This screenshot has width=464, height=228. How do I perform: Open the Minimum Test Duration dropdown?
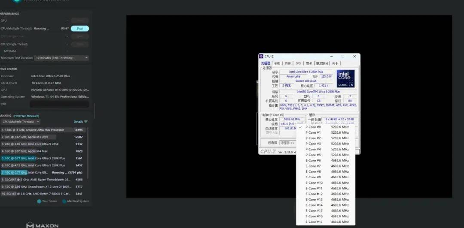pyautogui.click(x=61, y=58)
